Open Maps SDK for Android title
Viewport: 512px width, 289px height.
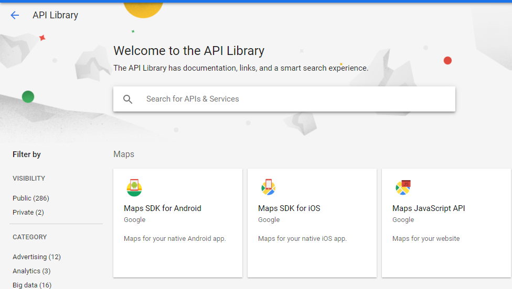pos(163,208)
